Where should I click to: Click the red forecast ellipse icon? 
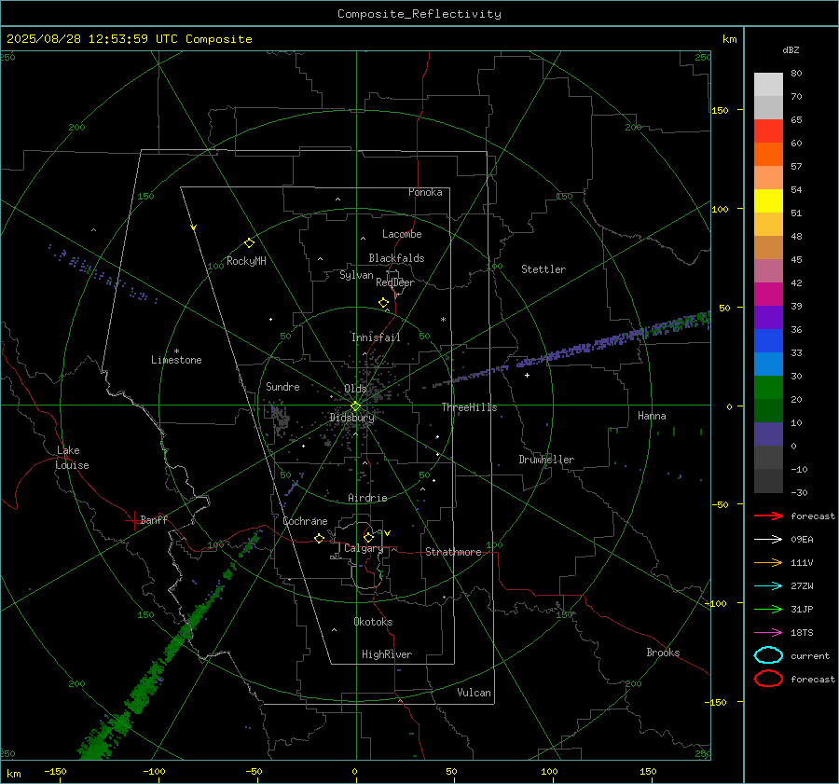click(768, 679)
